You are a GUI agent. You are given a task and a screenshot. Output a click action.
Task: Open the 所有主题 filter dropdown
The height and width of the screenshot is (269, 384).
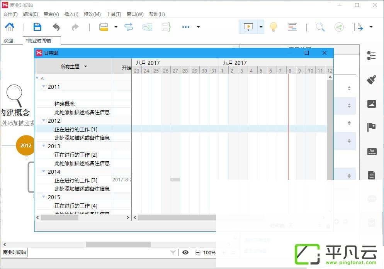(73, 66)
